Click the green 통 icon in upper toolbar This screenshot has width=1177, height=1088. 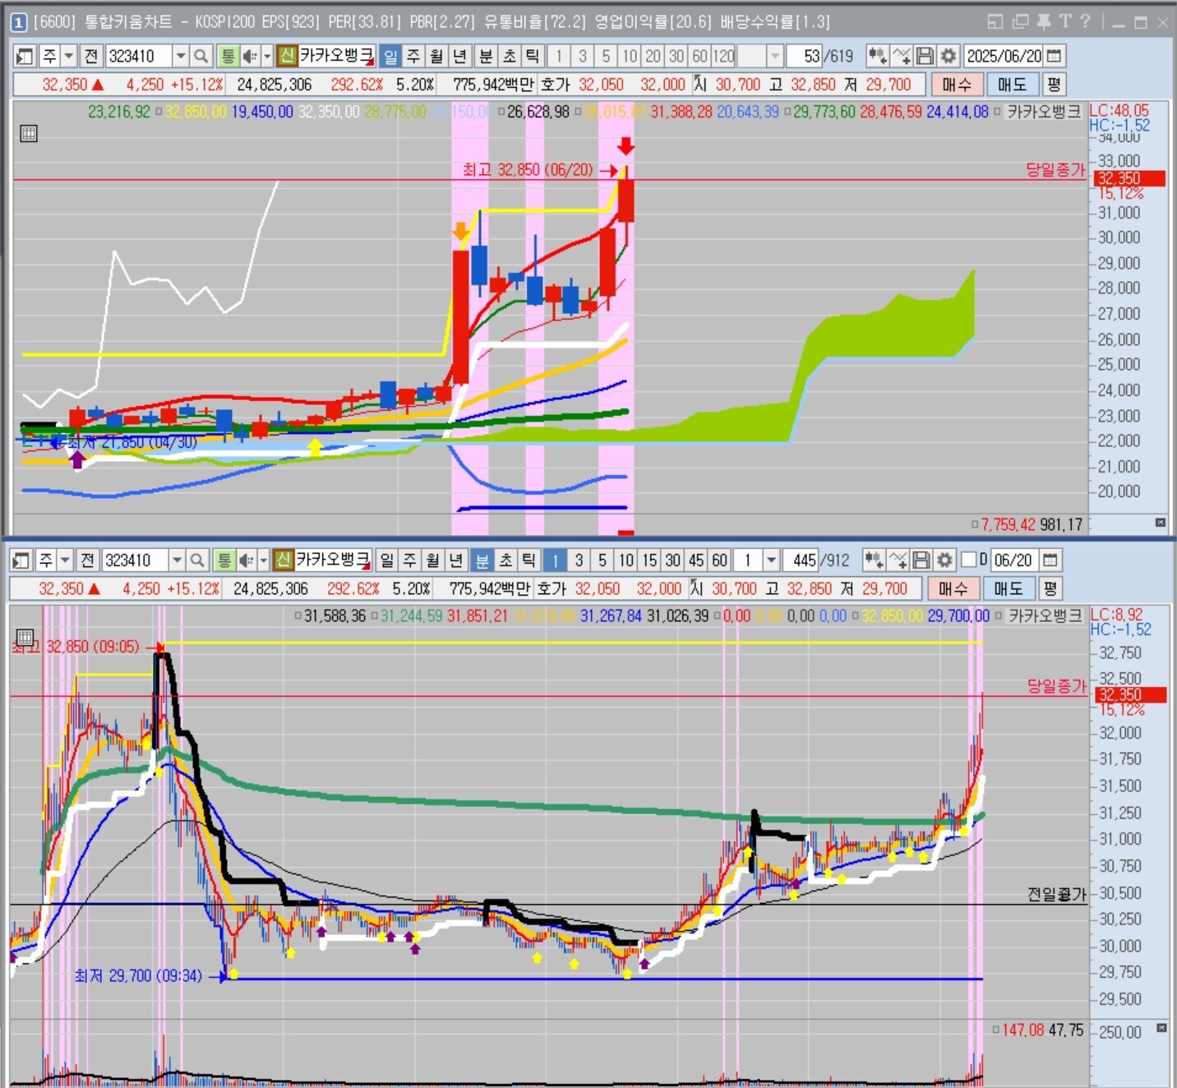pyautogui.click(x=228, y=56)
